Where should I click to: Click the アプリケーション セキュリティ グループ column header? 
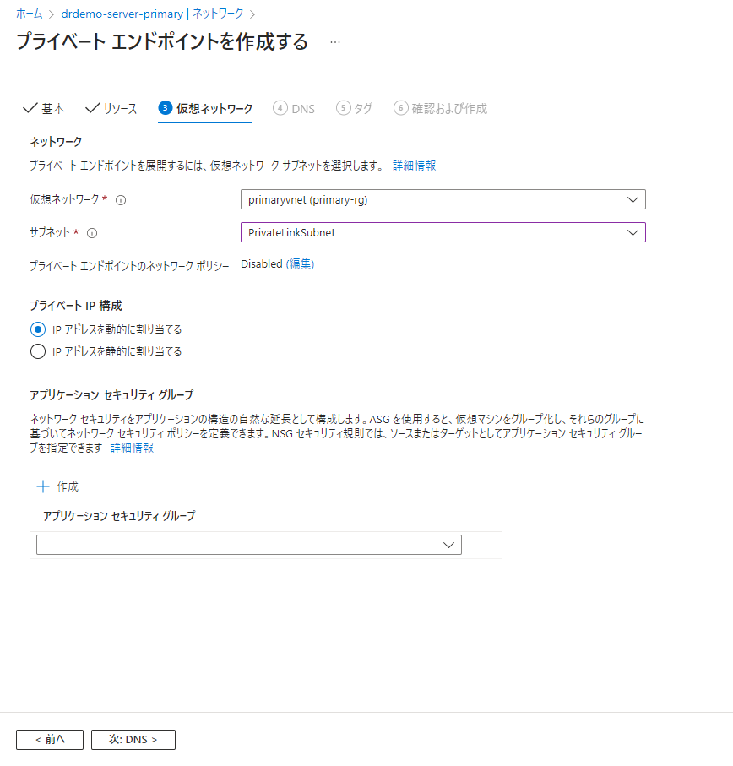(x=119, y=516)
